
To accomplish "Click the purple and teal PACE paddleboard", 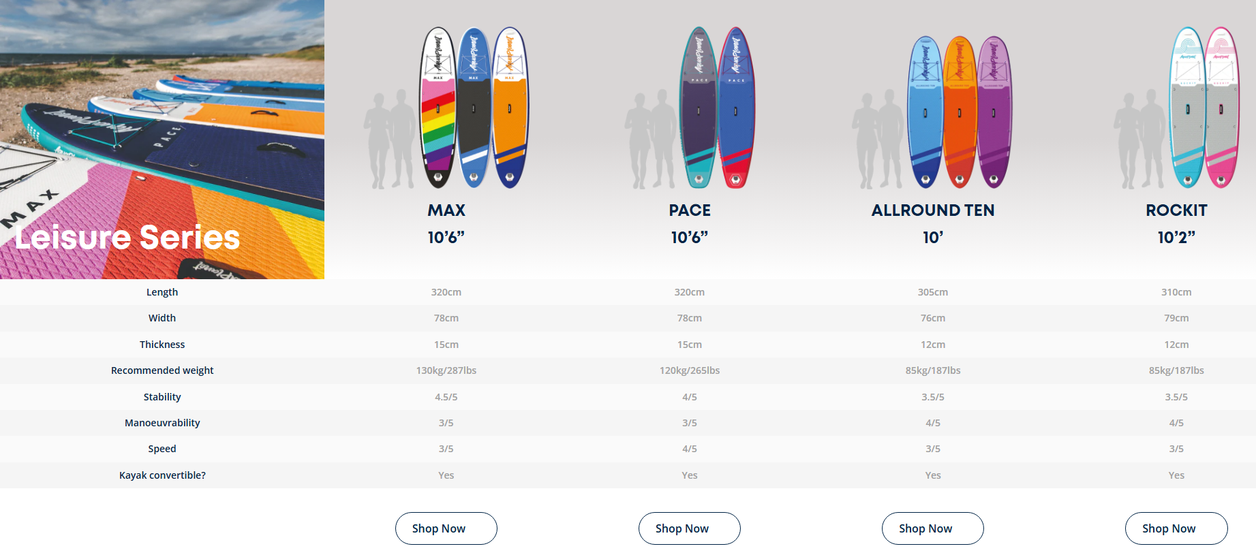I will (x=698, y=109).
